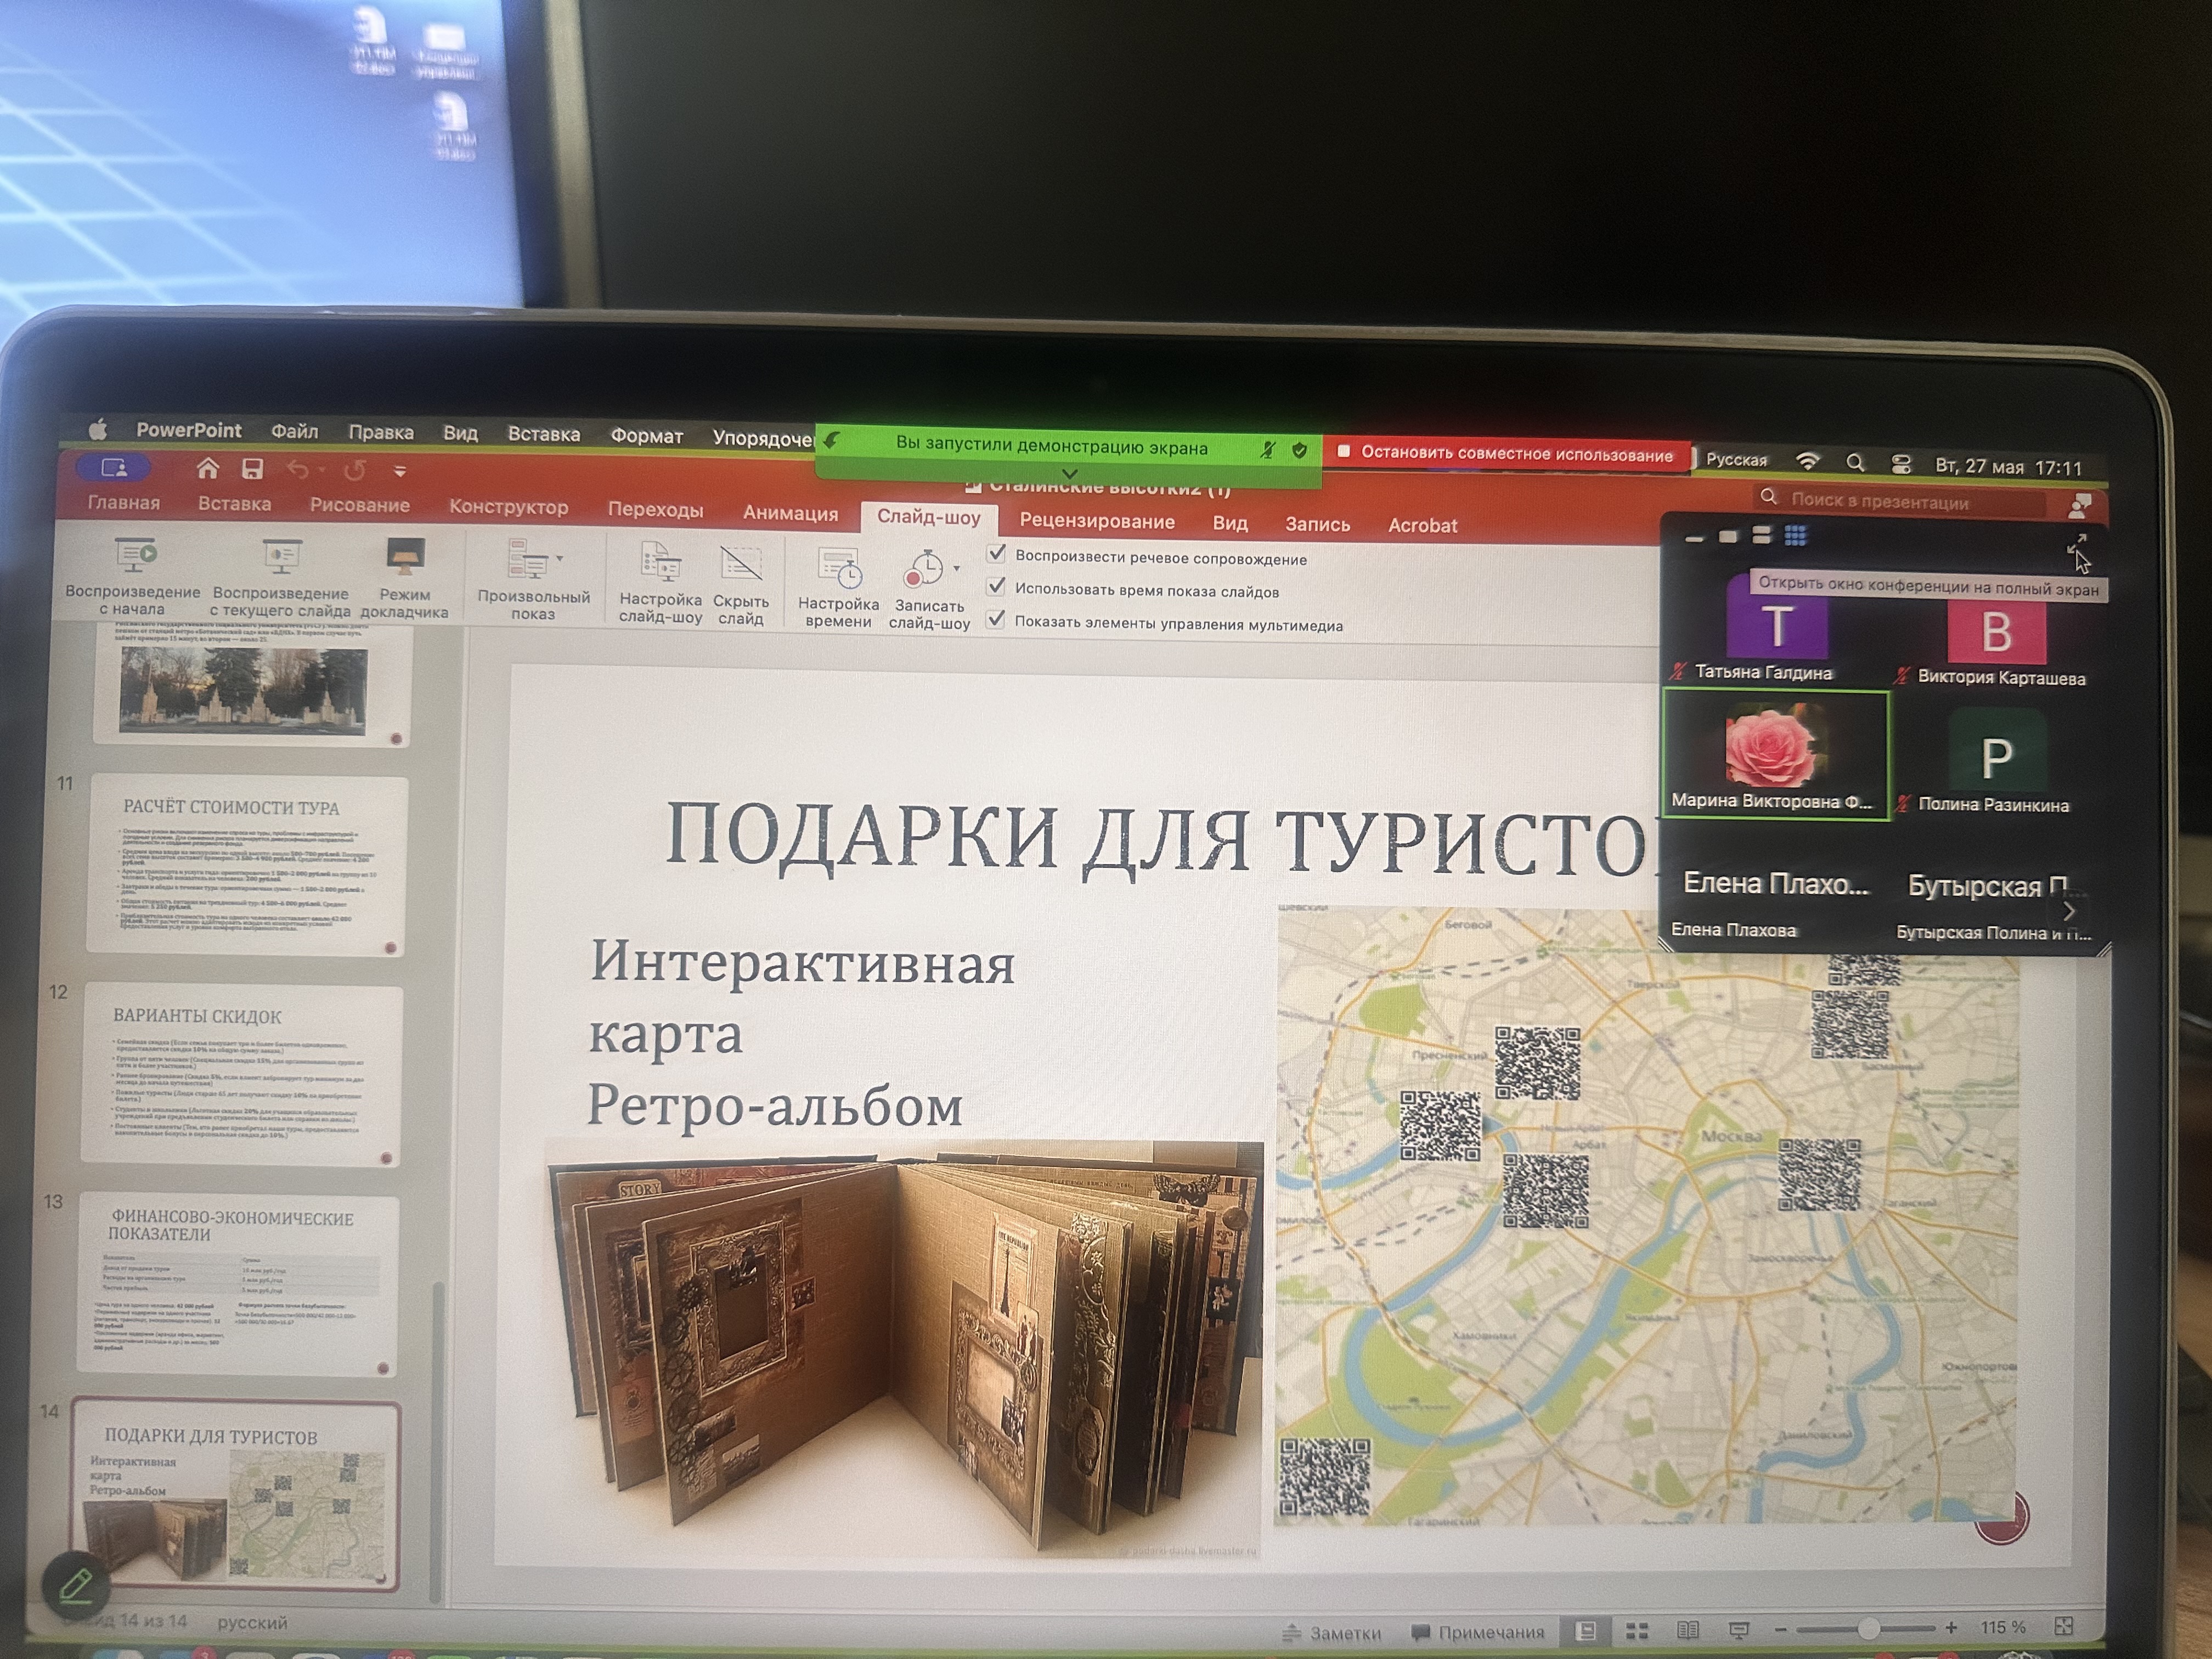Expand the Zoom sharing toolbar chevron
2212x1659 pixels.
(x=1069, y=473)
